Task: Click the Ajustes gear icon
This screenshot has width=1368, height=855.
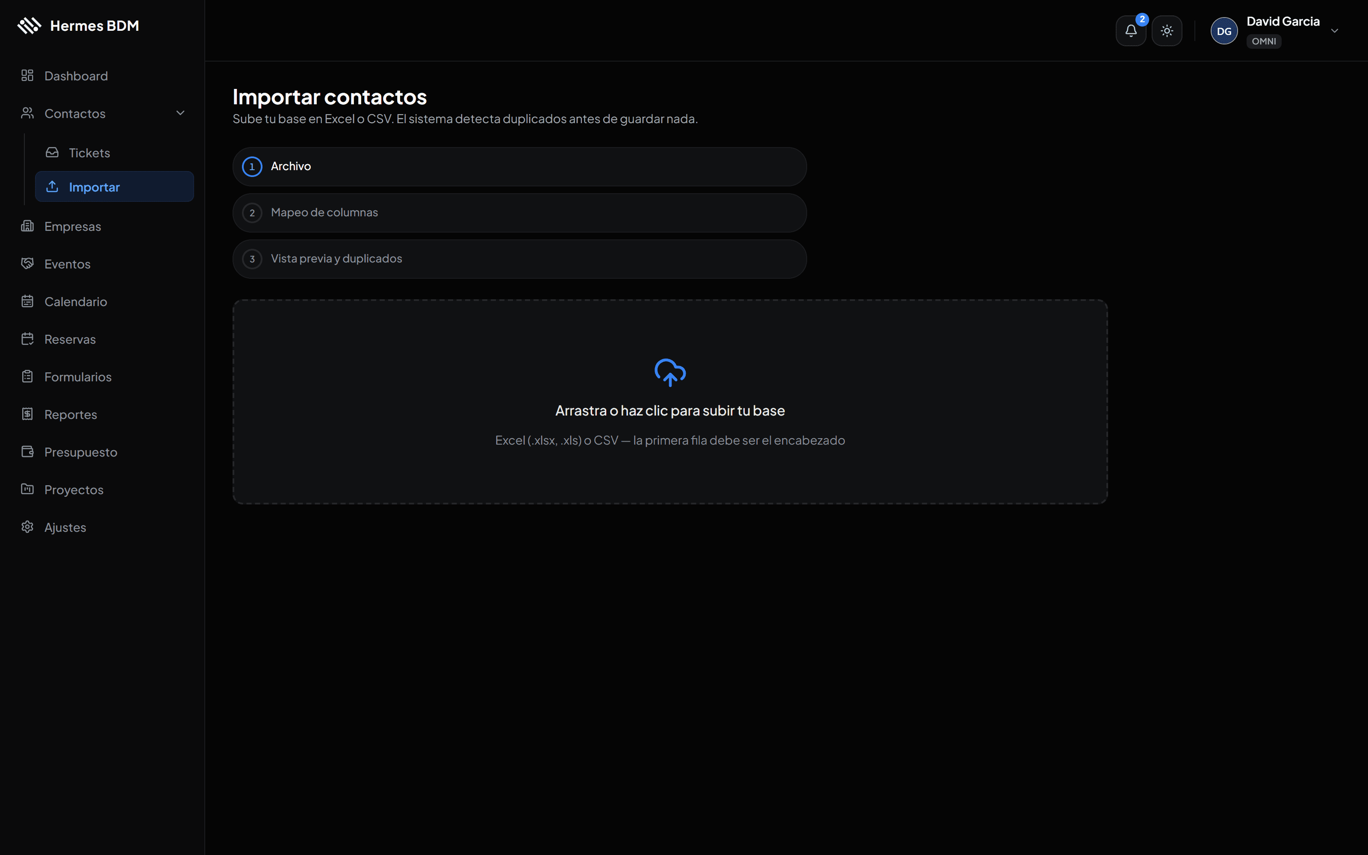Action: 27,527
